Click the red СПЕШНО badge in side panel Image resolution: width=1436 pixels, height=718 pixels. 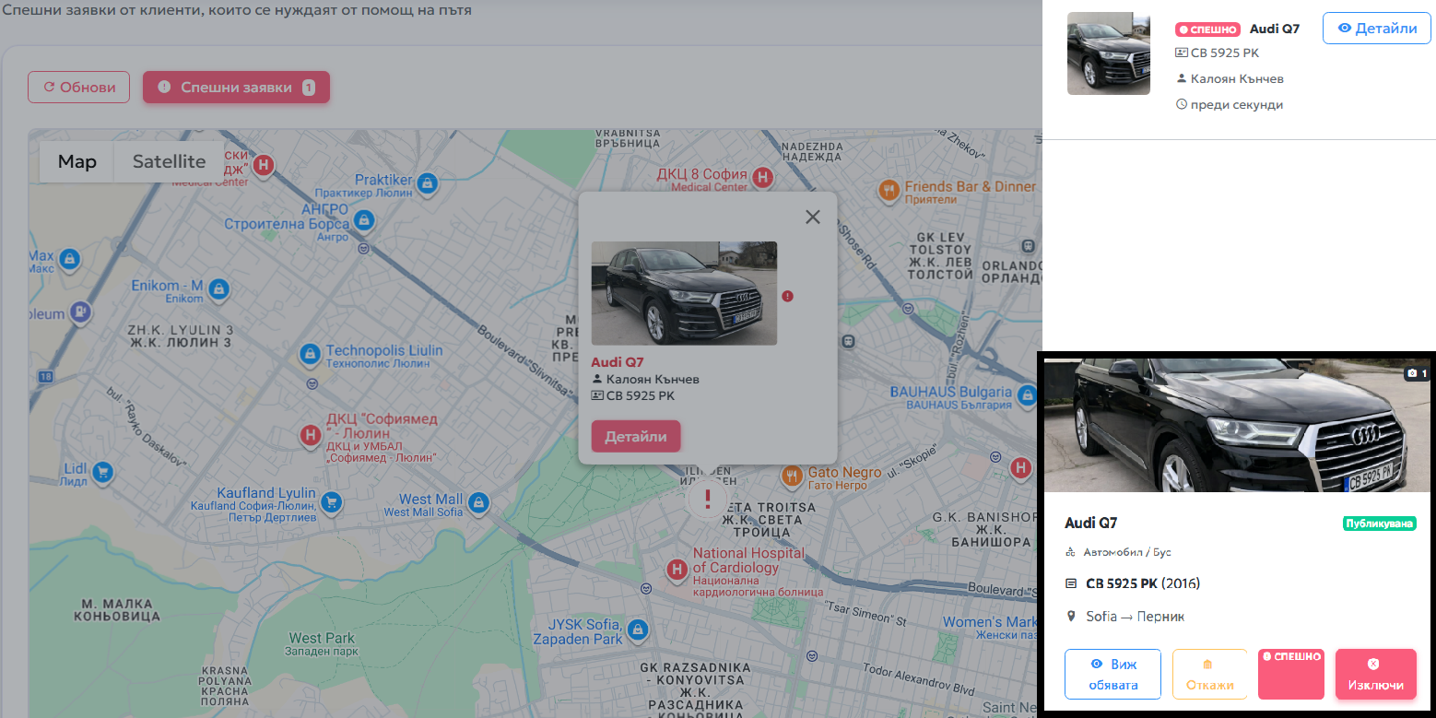pyautogui.click(x=1207, y=29)
